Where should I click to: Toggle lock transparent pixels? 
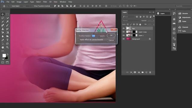(128, 24)
